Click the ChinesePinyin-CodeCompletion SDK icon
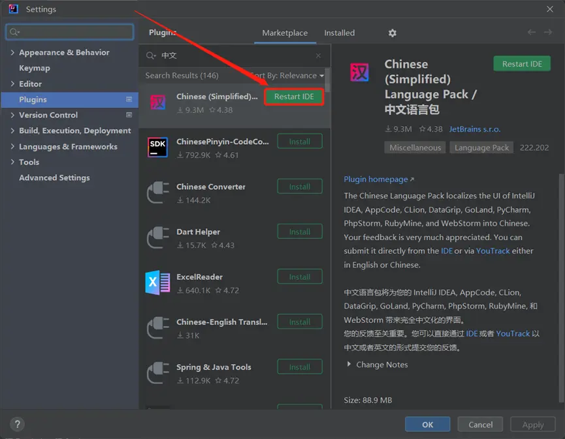The height and width of the screenshot is (439, 565). [158, 147]
